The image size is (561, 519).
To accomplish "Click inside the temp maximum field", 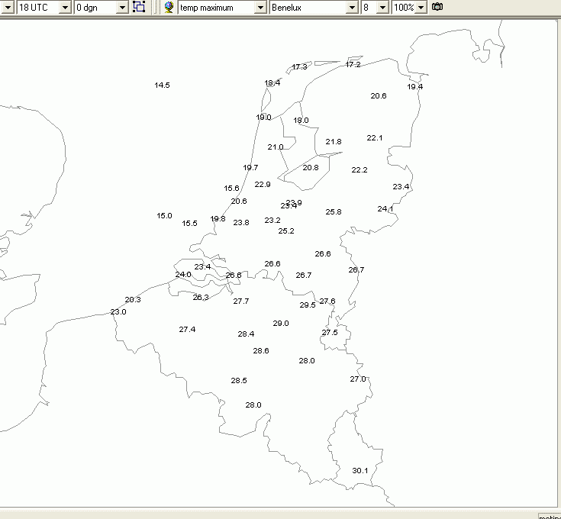I will pyautogui.click(x=217, y=7).
